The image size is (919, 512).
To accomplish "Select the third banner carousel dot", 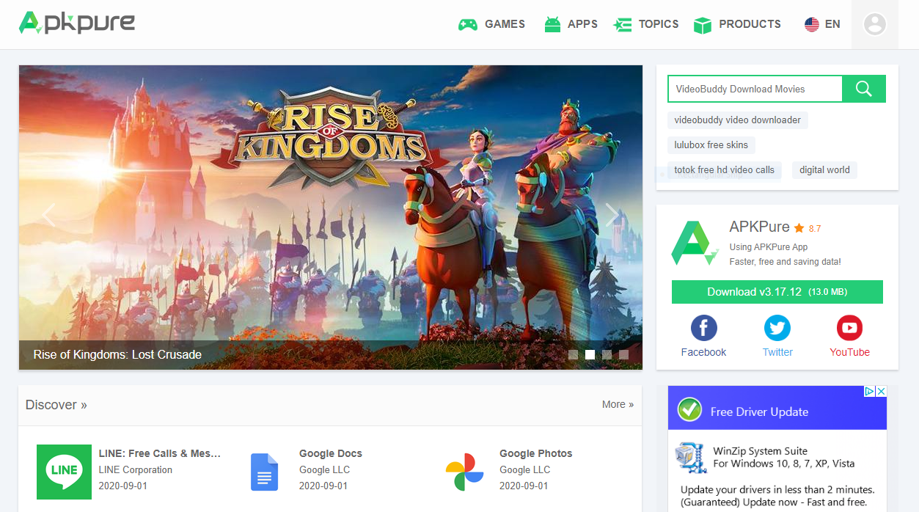I will pos(607,355).
